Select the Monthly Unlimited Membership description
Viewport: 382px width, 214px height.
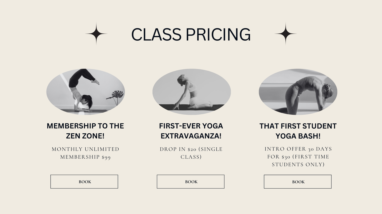(x=85, y=153)
